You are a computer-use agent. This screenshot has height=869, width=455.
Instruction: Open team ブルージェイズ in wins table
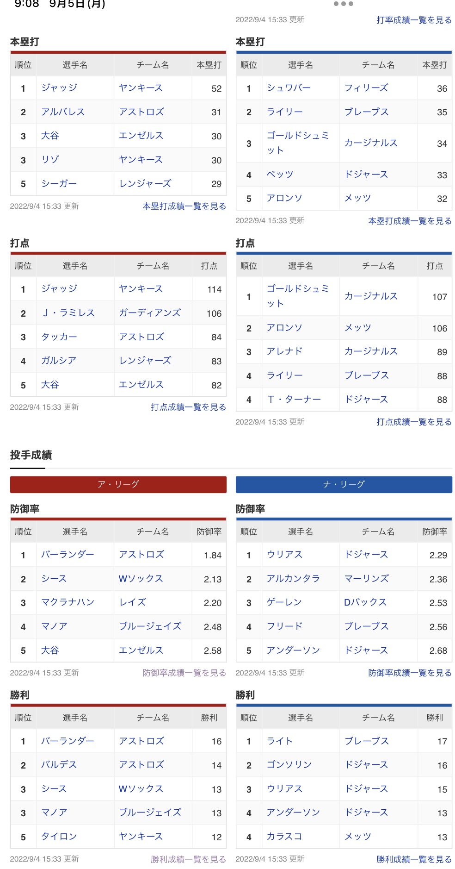[x=150, y=813]
